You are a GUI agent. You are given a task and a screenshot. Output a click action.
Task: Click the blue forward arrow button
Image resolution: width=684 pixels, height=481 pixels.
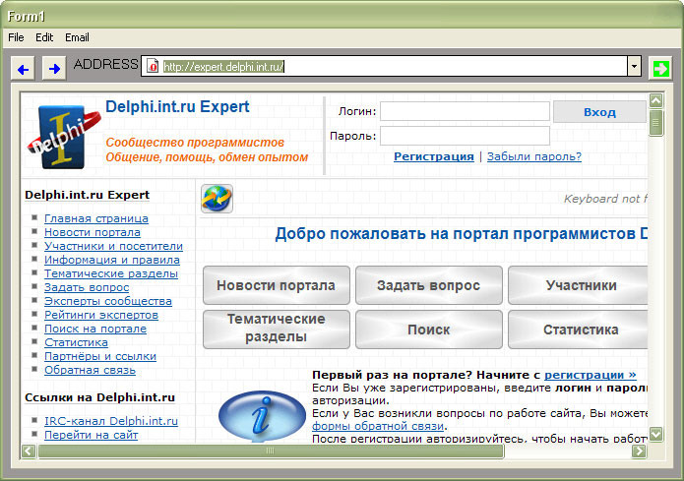pyautogui.click(x=54, y=69)
